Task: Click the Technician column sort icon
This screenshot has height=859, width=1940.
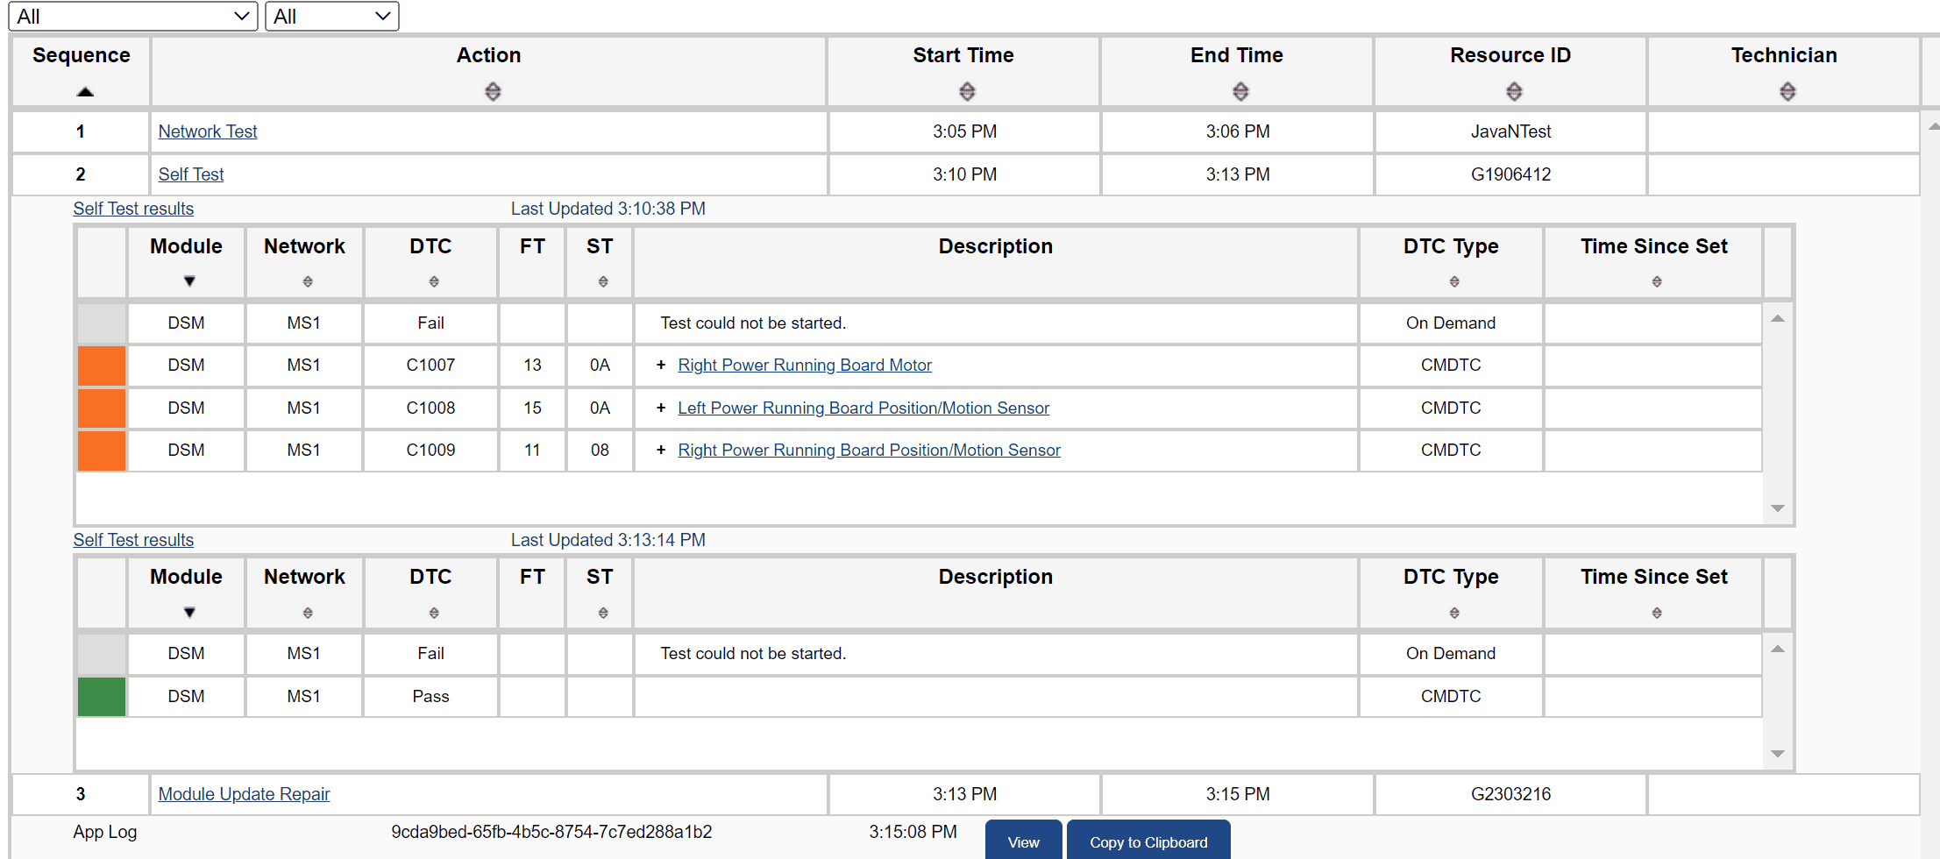Action: (x=1787, y=91)
